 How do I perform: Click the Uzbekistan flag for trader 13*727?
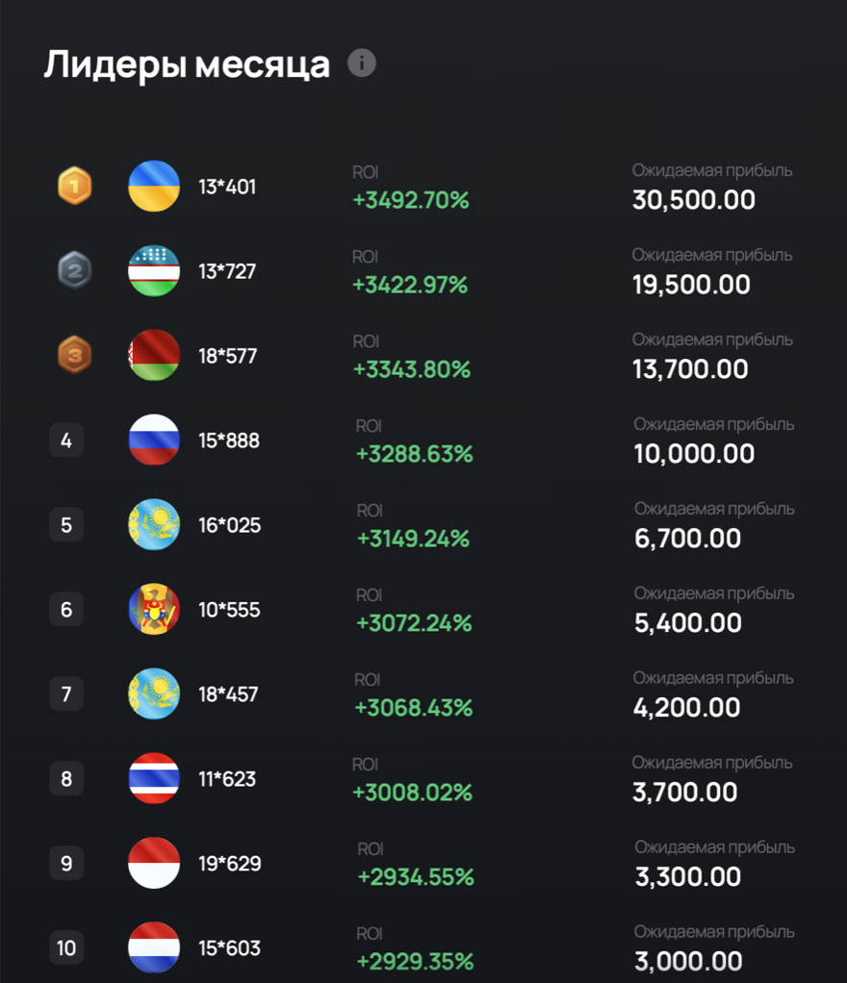[154, 271]
